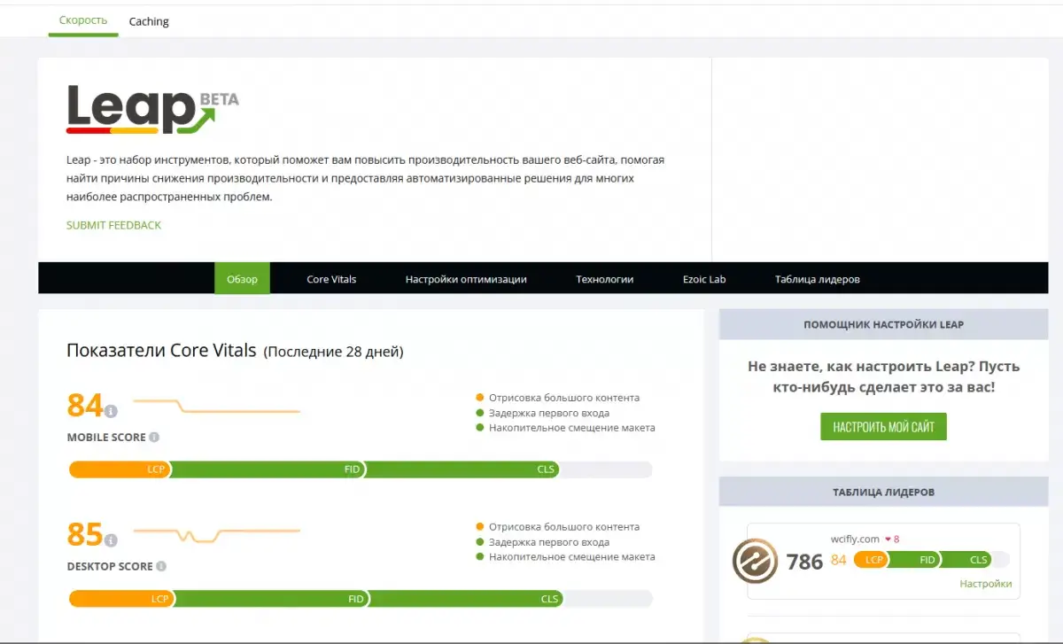Click FID segment of desktop score bar

[271, 599]
